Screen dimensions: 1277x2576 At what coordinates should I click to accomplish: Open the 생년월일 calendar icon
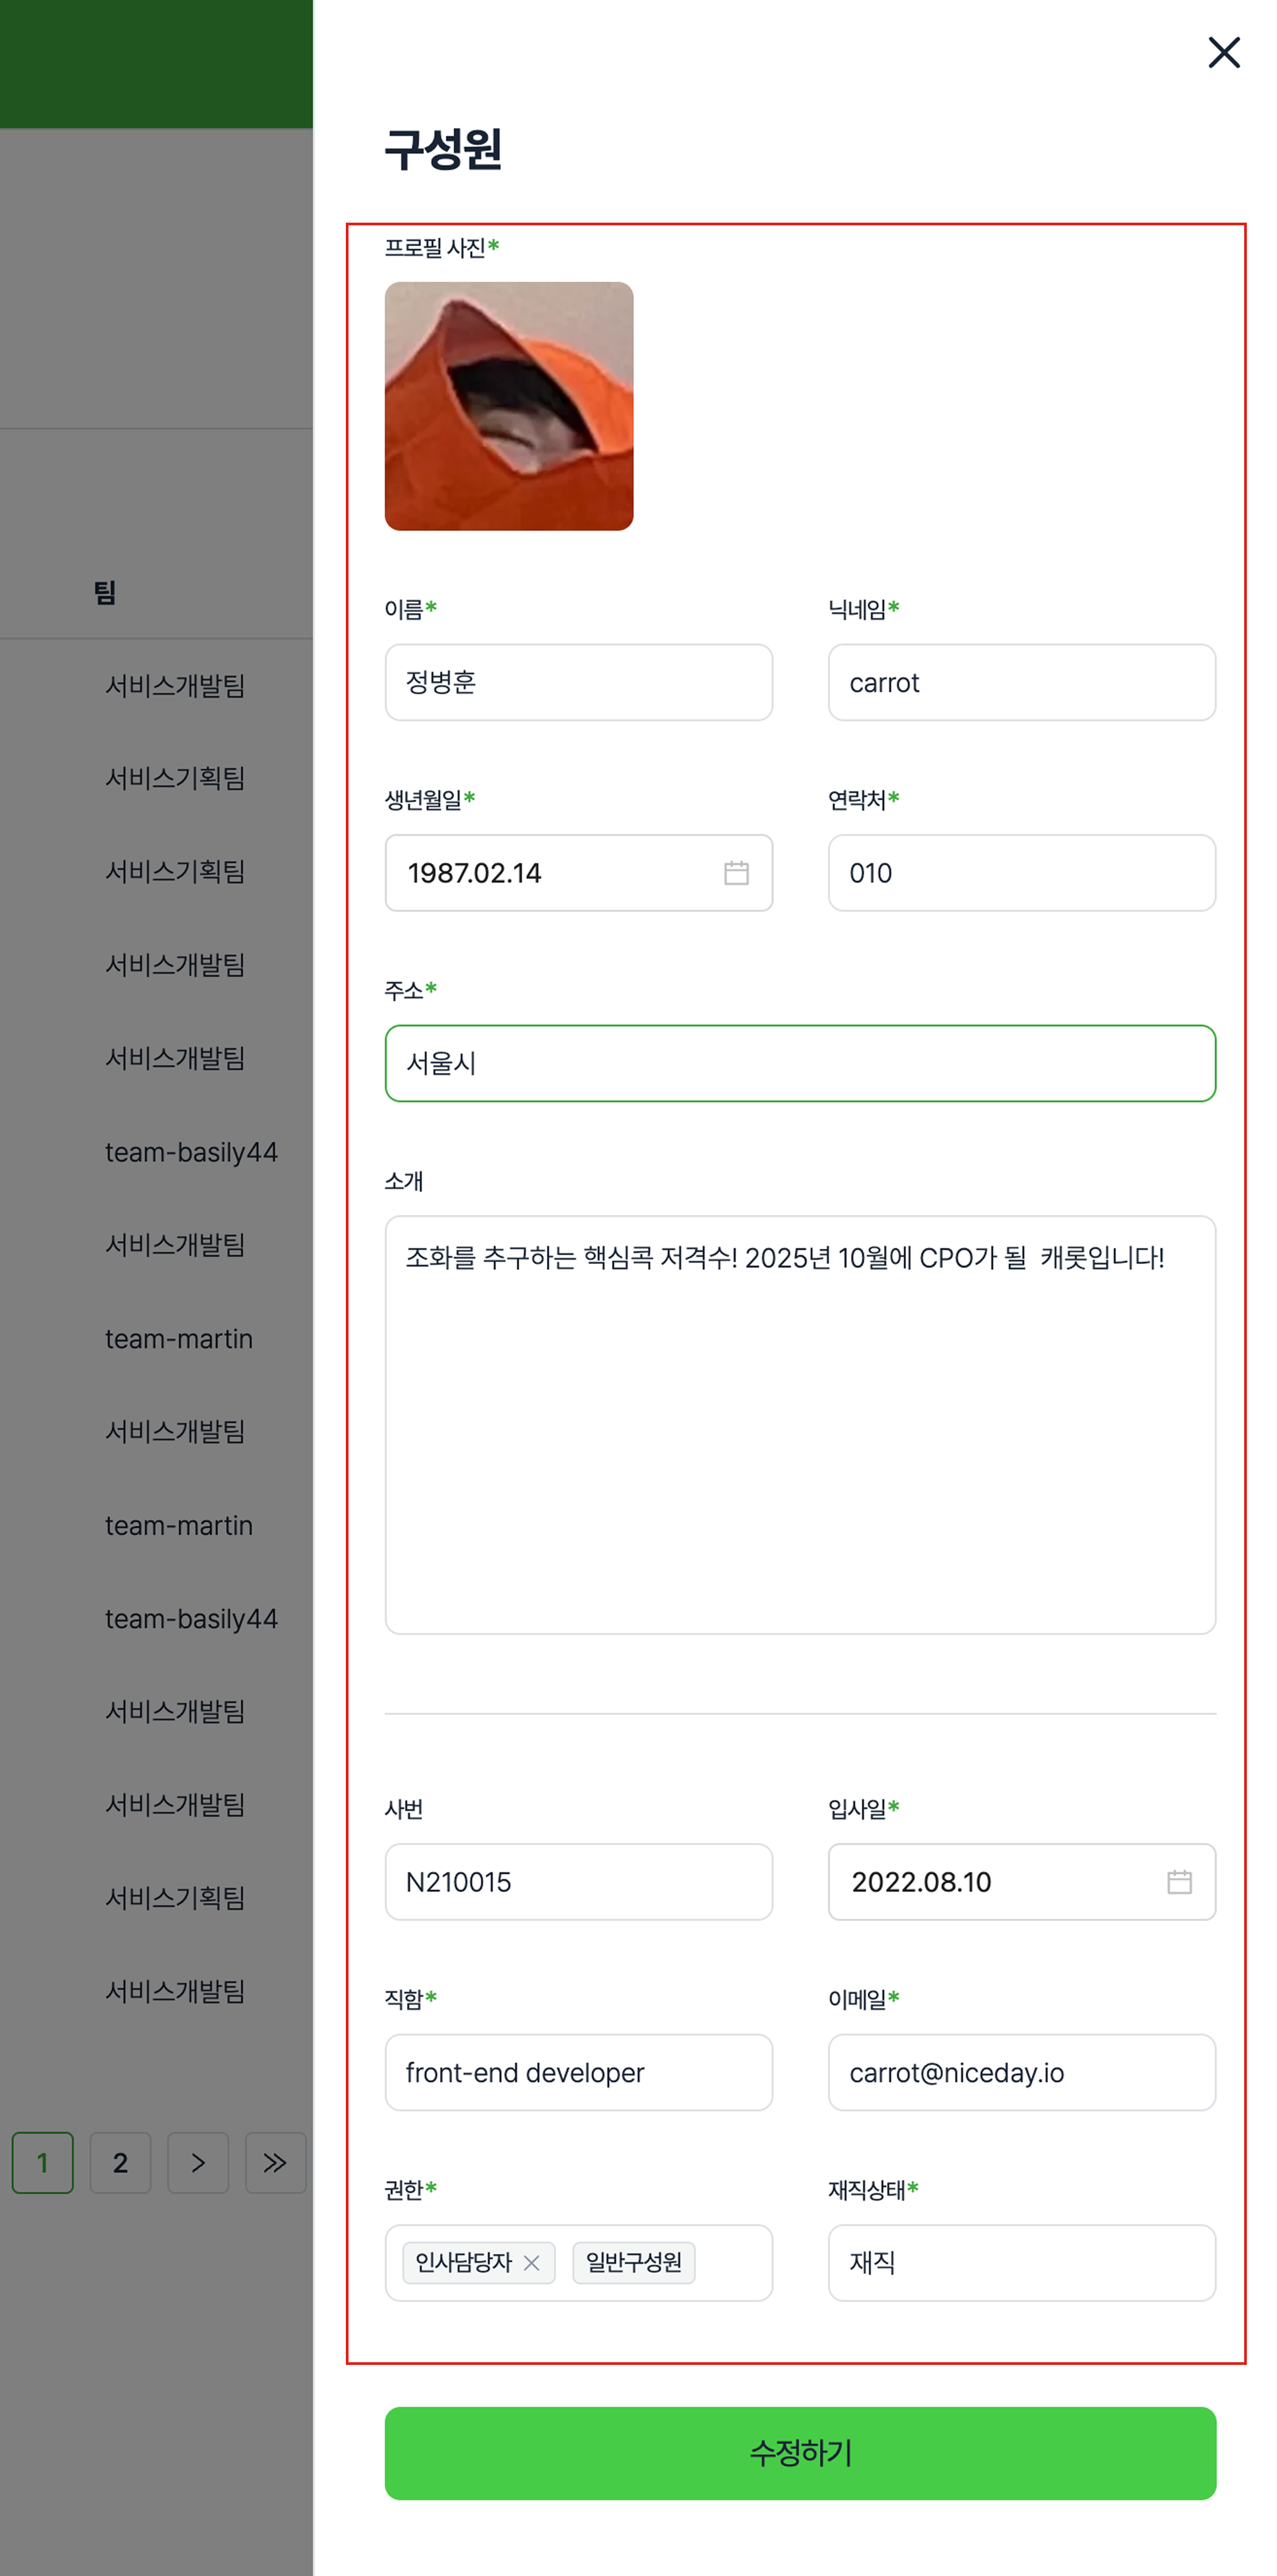736,873
